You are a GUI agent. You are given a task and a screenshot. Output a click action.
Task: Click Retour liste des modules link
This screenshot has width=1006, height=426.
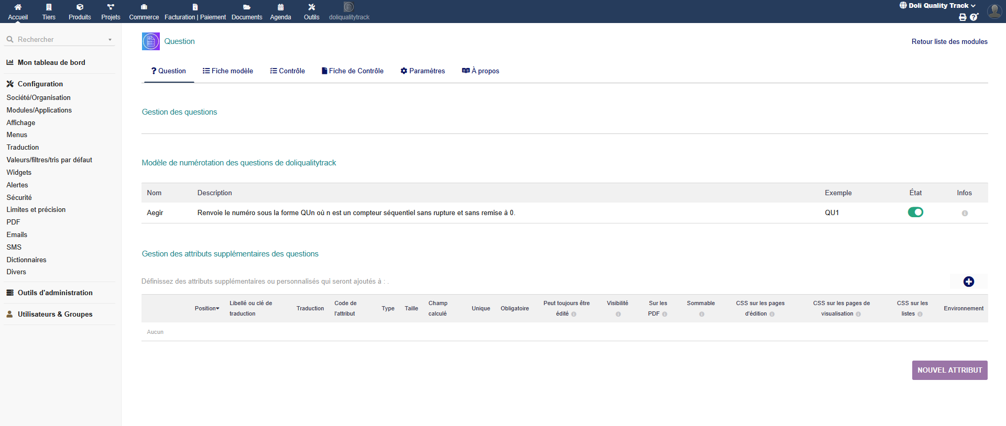click(949, 42)
